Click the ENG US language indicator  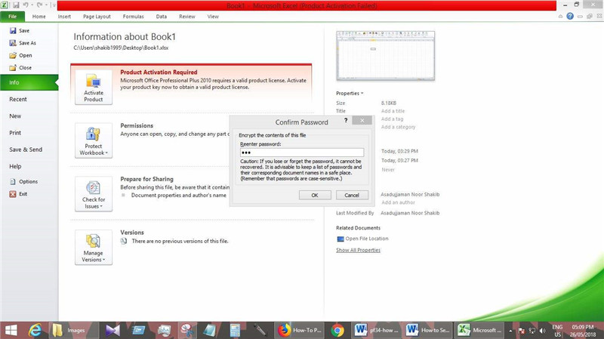[x=557, y=331]
